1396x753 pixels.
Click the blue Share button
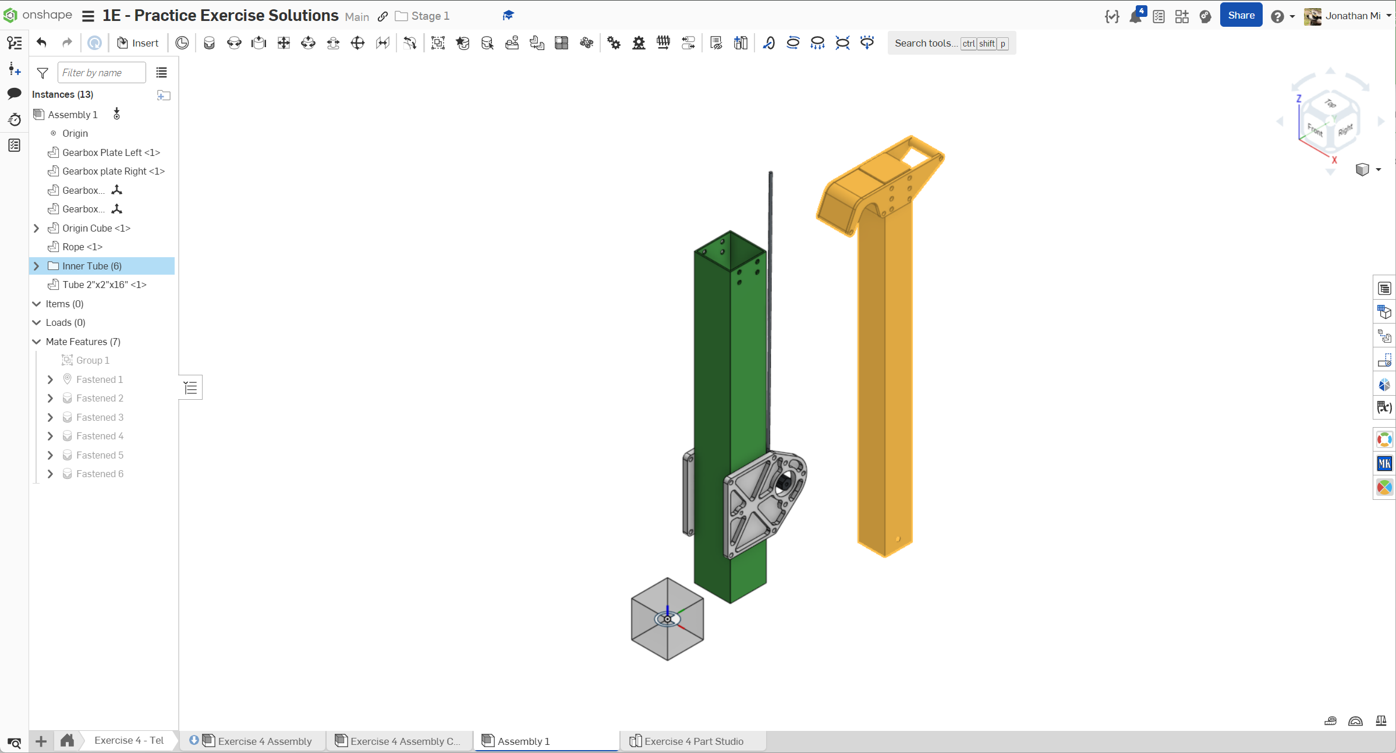click(1241, 16)
